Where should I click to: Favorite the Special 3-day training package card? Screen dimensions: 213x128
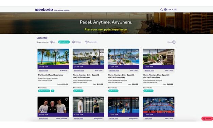pyautogui.click(x=137, y=52)
